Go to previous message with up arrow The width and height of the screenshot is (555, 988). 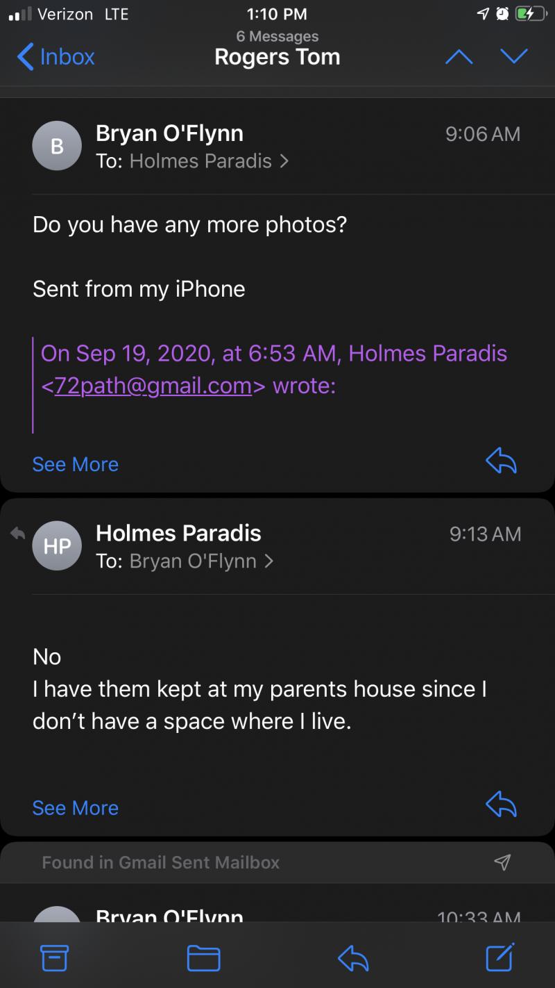(459, 57)
